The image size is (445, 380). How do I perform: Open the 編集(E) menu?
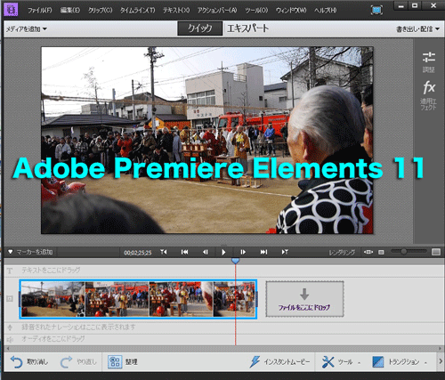(x=70, y=11)
